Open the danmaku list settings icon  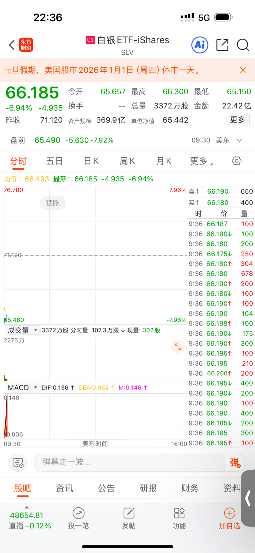pyautogui.click(x=18, y=462)
